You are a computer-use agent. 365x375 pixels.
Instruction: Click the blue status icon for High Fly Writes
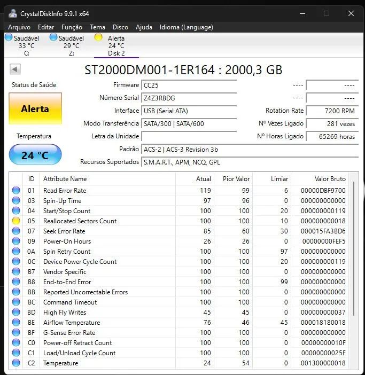[x=16, y=312]
